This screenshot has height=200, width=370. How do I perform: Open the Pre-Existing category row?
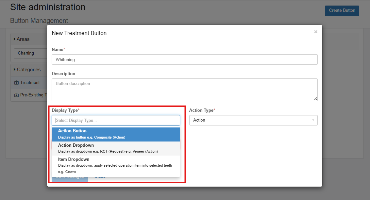click(29, 95)
